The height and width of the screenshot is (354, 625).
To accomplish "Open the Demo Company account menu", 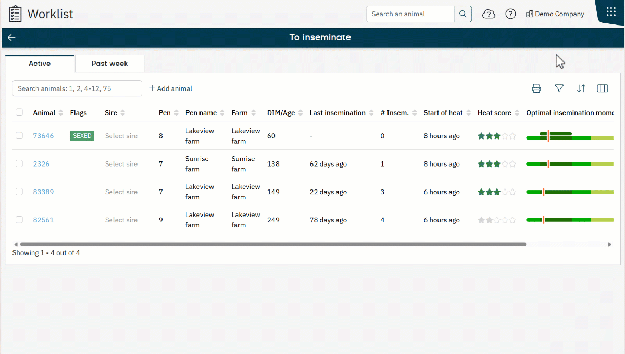I will pyautogui.click(x=555, y=14).
